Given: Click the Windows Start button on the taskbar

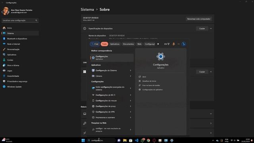Looking at the screenshot, I should 83,140.
